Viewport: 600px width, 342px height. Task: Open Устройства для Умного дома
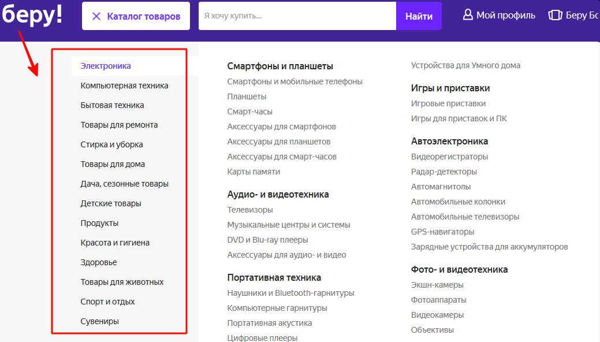click(465, 65)
